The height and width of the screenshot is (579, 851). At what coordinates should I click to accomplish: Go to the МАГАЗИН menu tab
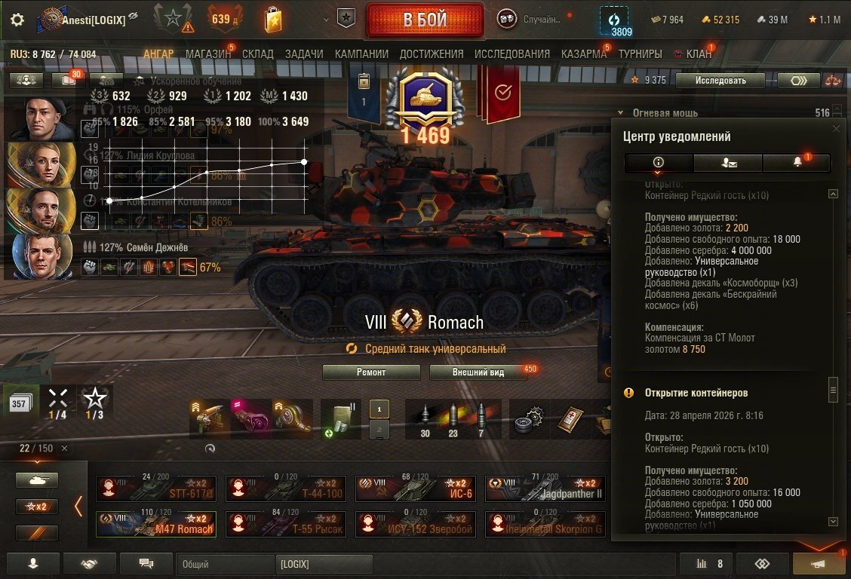pyautogui.click(x=208, y=54)
